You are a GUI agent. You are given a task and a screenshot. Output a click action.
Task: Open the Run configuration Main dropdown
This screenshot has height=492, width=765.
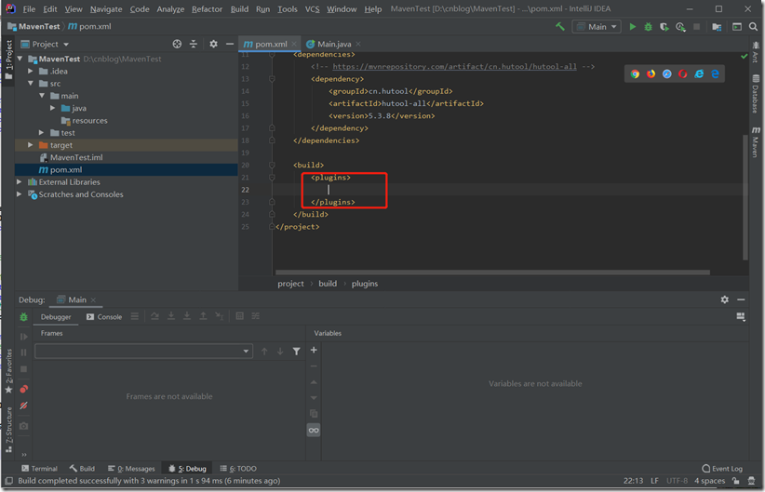597,27
